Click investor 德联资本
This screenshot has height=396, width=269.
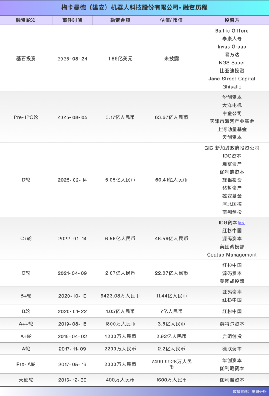click(232, 349)
